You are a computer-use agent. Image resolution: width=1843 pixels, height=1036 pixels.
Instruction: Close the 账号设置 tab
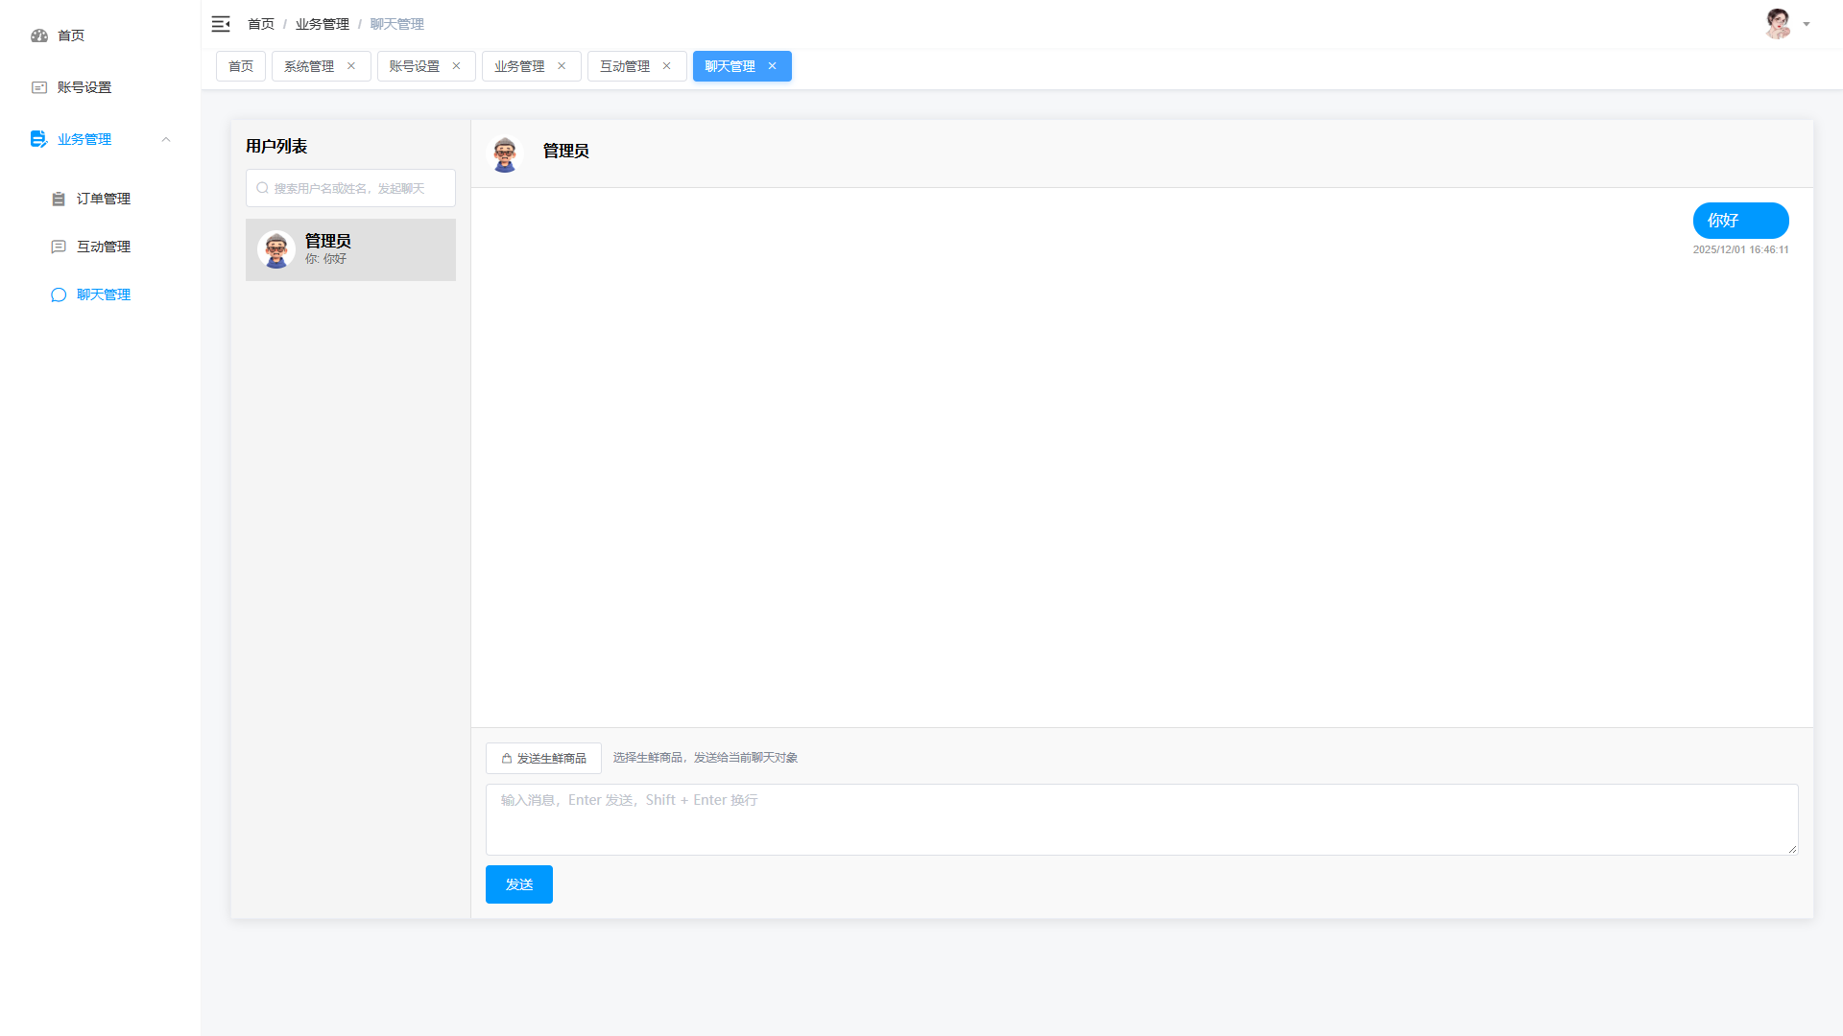(457, 66)
